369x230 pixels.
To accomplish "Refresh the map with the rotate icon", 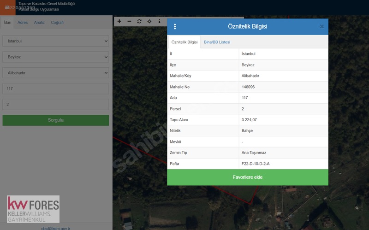I will (139, 21).
